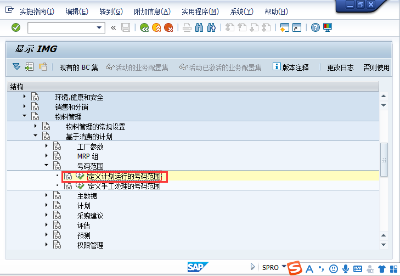Click the soft keyboard icon
The height and width of the screenshot is (276, 400).
coord(358,269)
